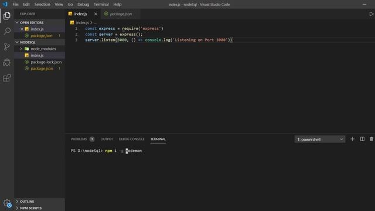375x211 pixels.
Task: Open the Selection menu
Action: click(42, 4)
